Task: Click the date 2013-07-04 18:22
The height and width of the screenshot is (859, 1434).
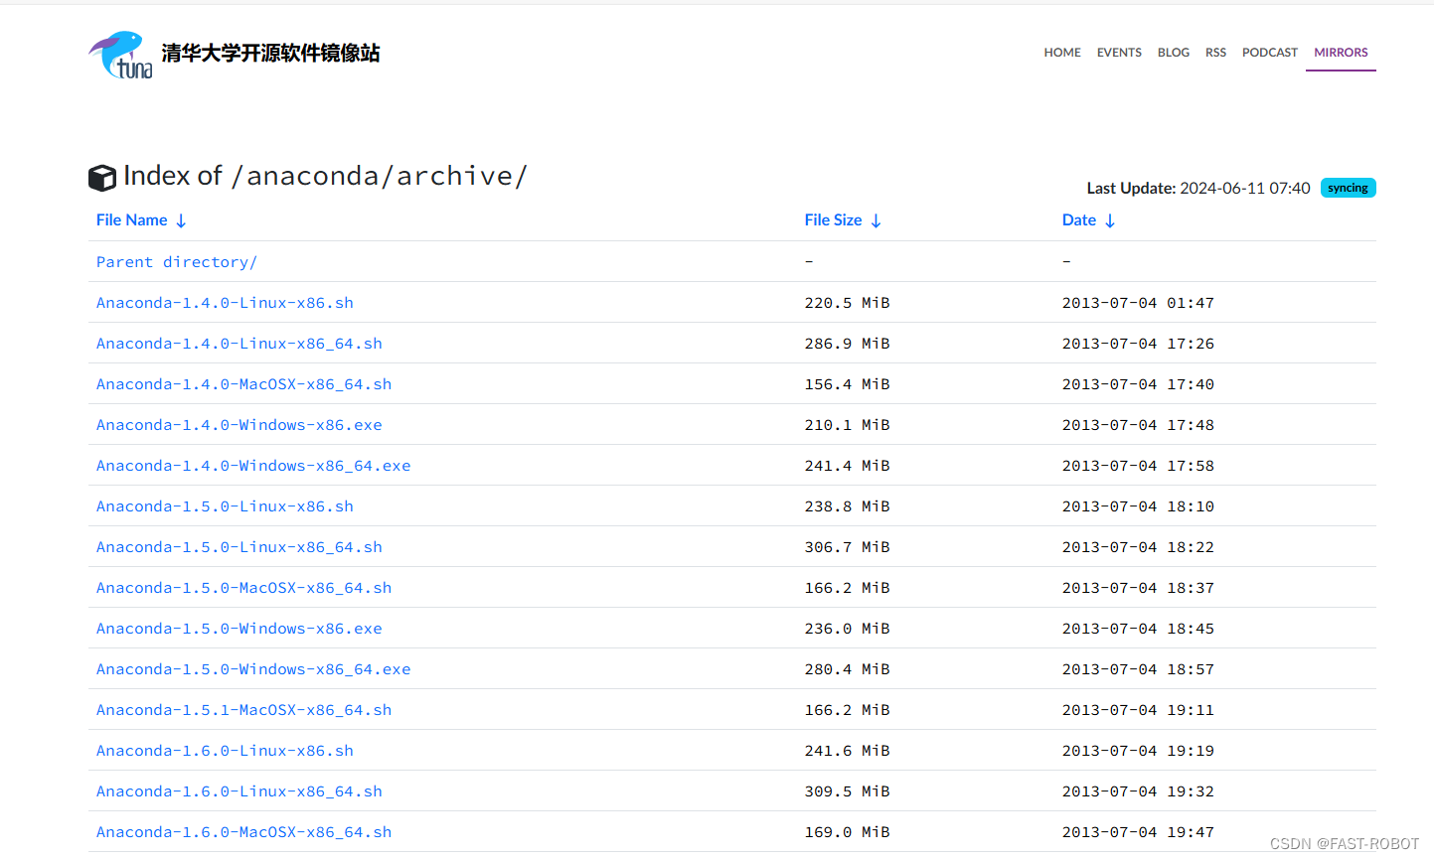Action: (1138, 547)
